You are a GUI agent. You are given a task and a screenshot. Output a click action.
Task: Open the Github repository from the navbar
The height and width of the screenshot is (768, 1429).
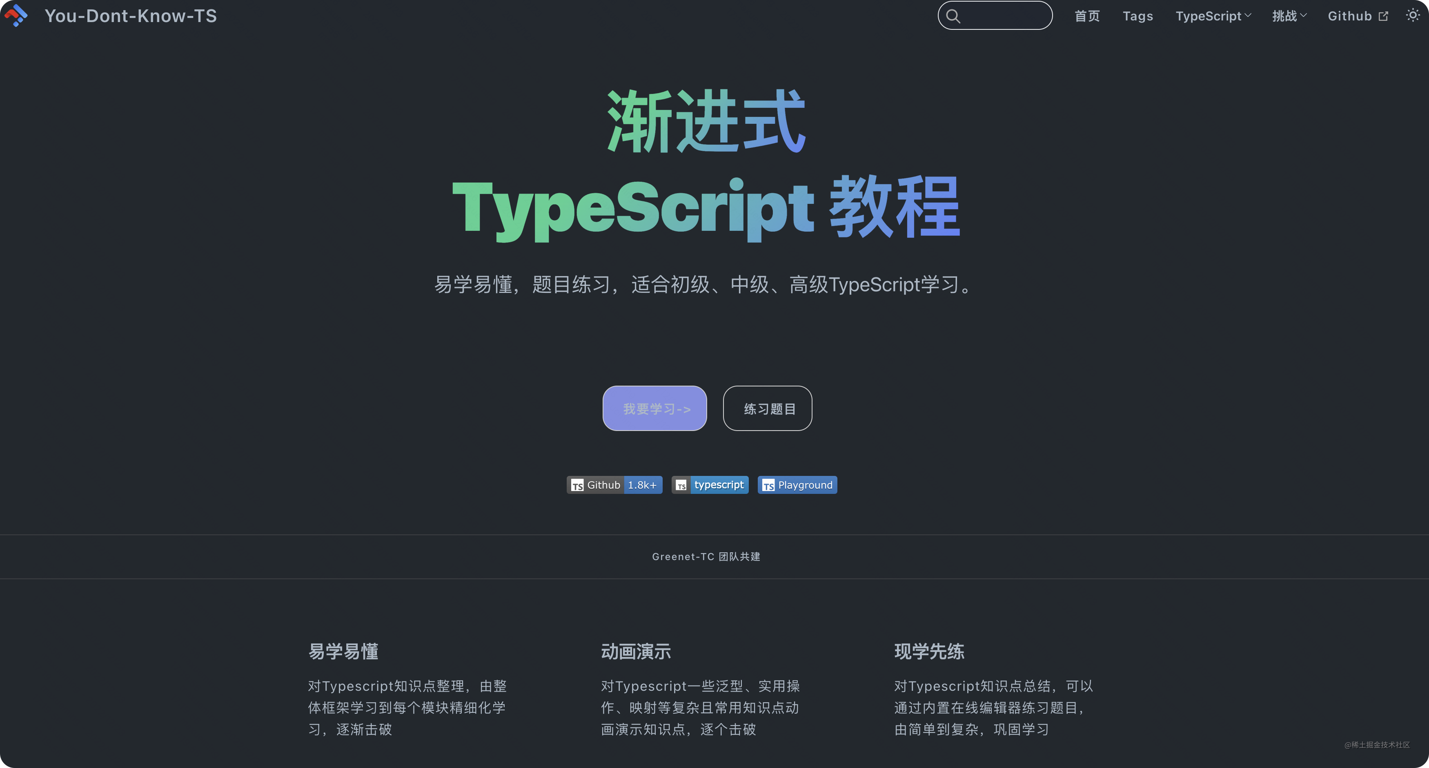pos(1350,16)
